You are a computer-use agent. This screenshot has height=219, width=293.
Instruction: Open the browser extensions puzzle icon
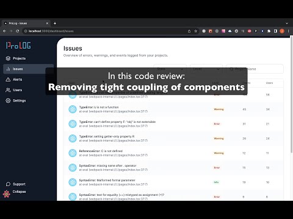pyautogui.click(x=269, y=31)
